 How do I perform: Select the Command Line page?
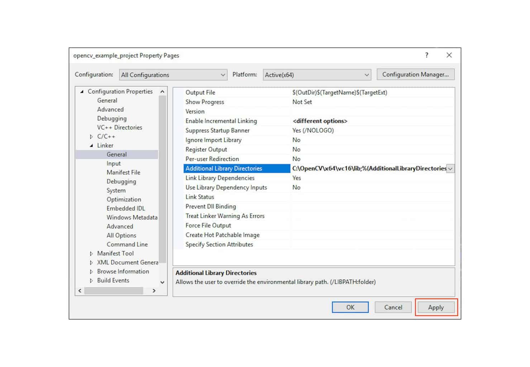coord(127,244)
